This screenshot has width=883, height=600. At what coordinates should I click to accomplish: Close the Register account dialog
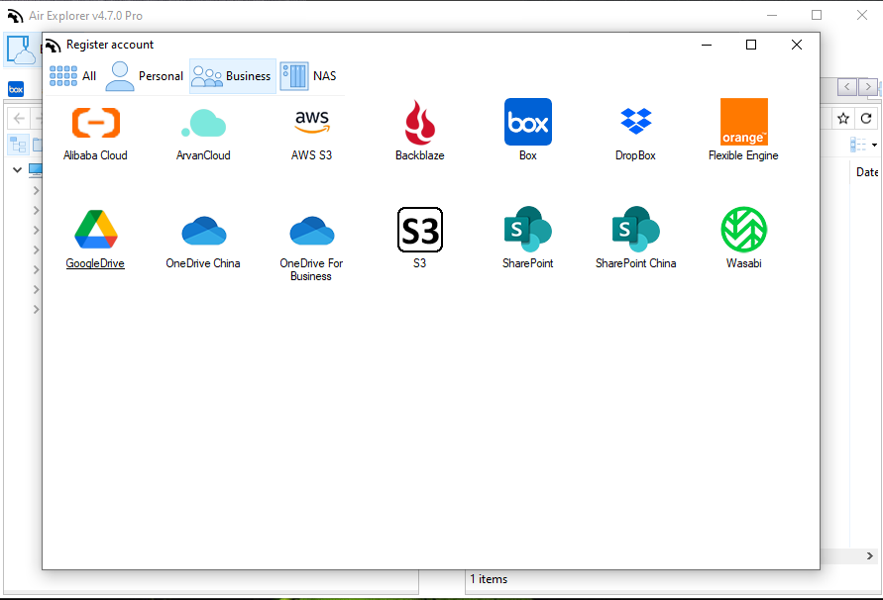796,45
